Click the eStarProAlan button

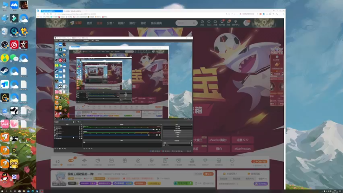coord(242,149)
